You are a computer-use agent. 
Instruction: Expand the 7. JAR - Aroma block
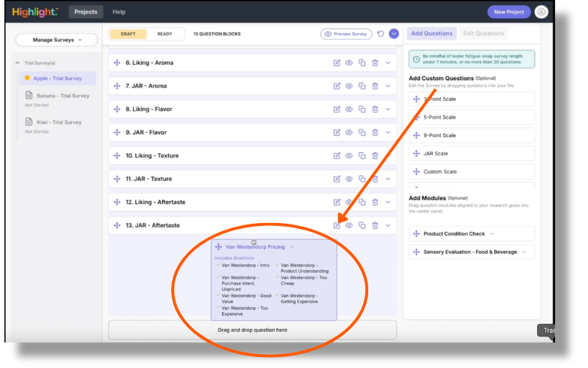388,86
